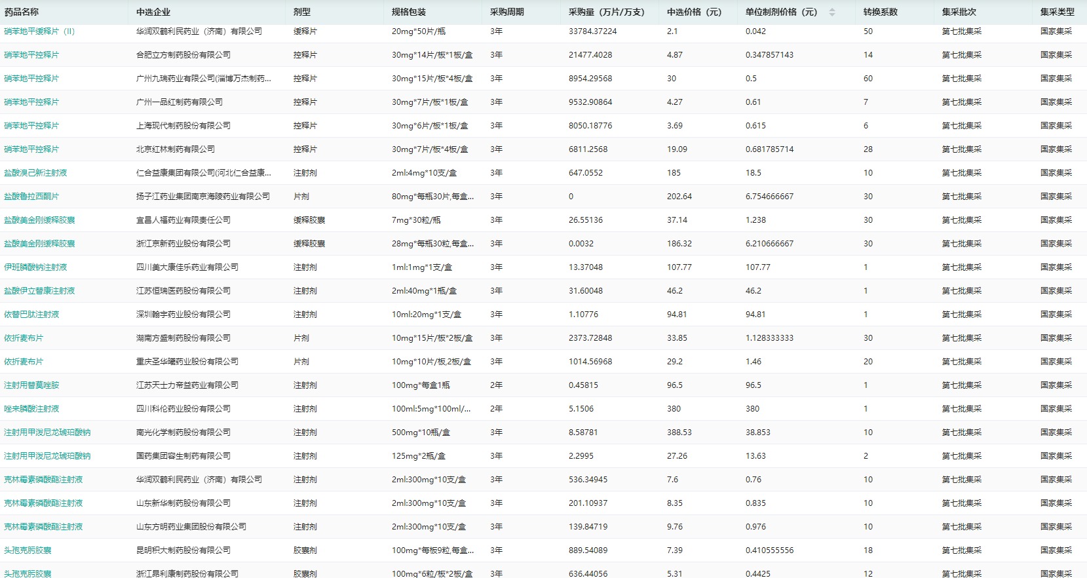1087x578 pixels.
Task: Select company cell 江苏恒瑞医药股份有限公司
Action: click(183, 291)
